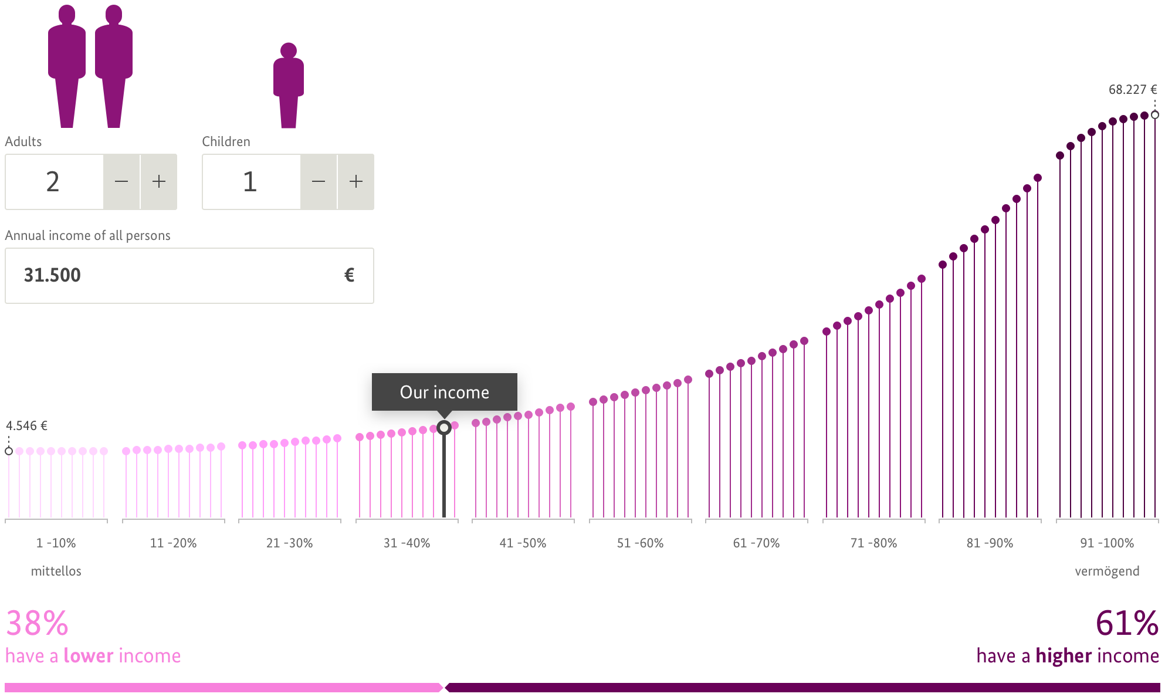Click the 'Annual income of all persons' label

[x=88, y=236]
